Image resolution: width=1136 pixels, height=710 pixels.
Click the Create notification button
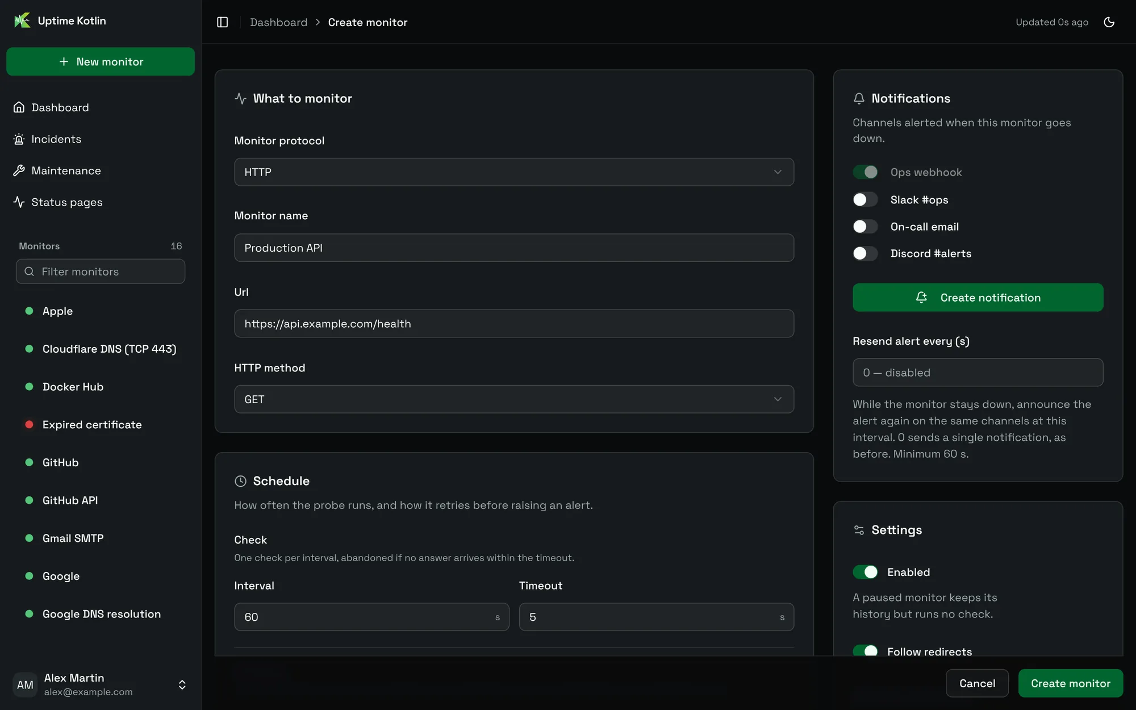click(978, 298)
